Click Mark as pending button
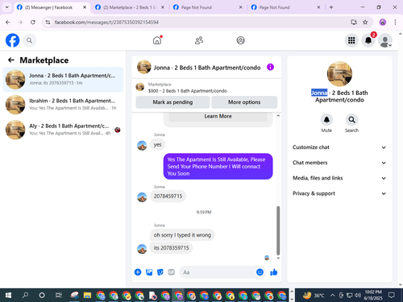 (172, 102)
